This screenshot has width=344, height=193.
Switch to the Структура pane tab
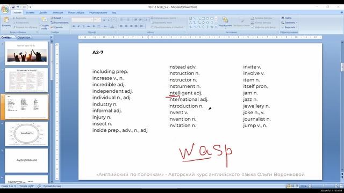[24, 38]
